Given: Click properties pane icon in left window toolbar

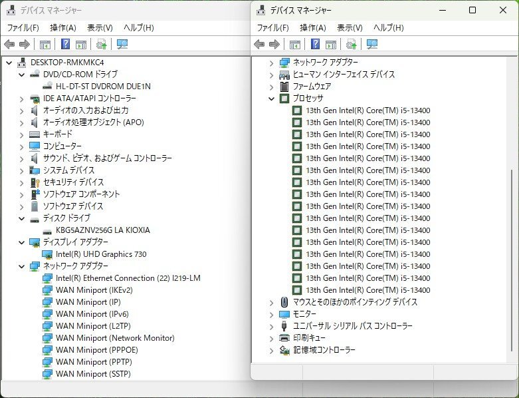Looking at the screenshot, I should 81,44.
